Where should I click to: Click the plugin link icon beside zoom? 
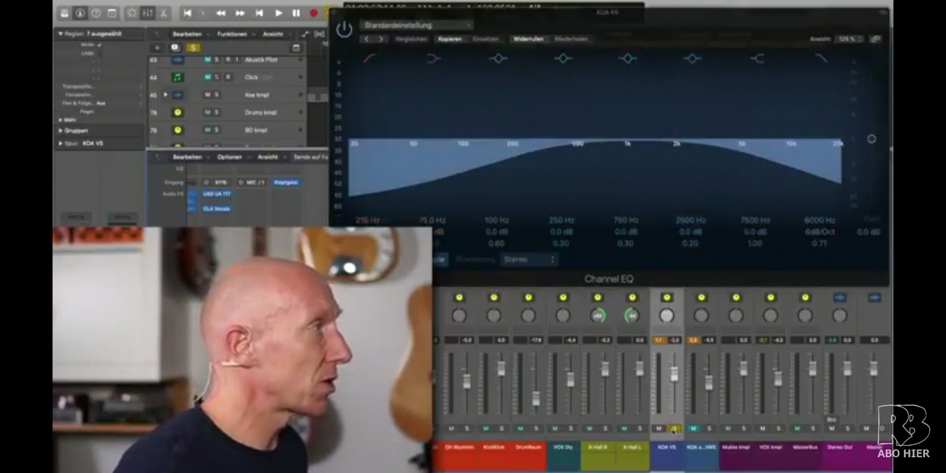(x=876, y=39)
